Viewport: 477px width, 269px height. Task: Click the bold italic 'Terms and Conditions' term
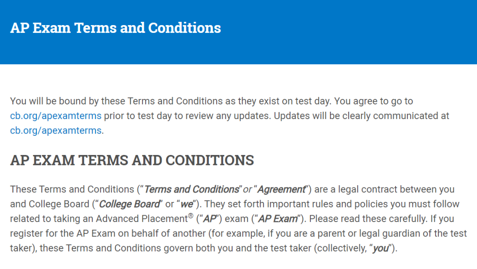[191, 190]
